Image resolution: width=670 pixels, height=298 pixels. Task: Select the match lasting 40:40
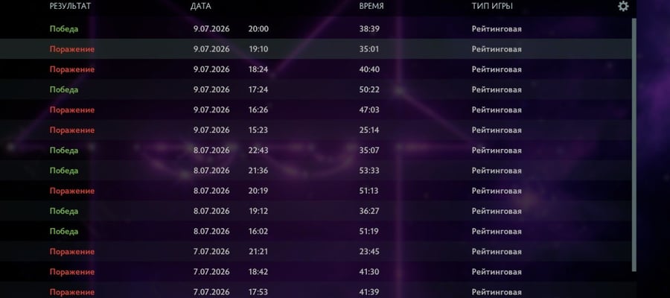click(316, 69)
